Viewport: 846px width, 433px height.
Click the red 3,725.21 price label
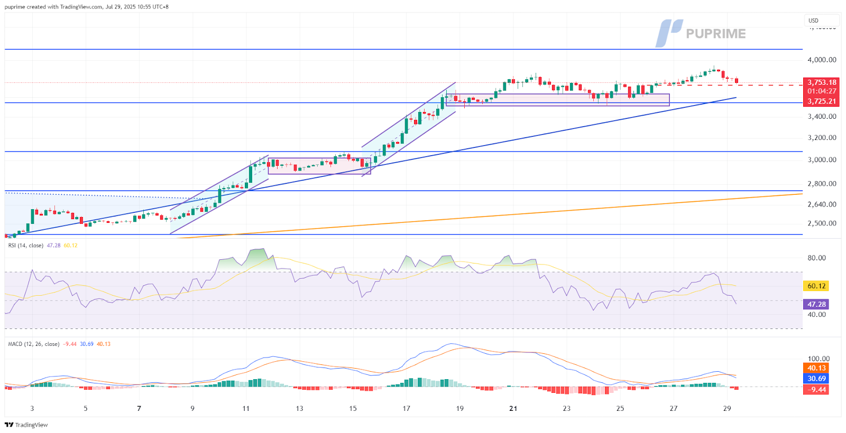coord(822,101)
